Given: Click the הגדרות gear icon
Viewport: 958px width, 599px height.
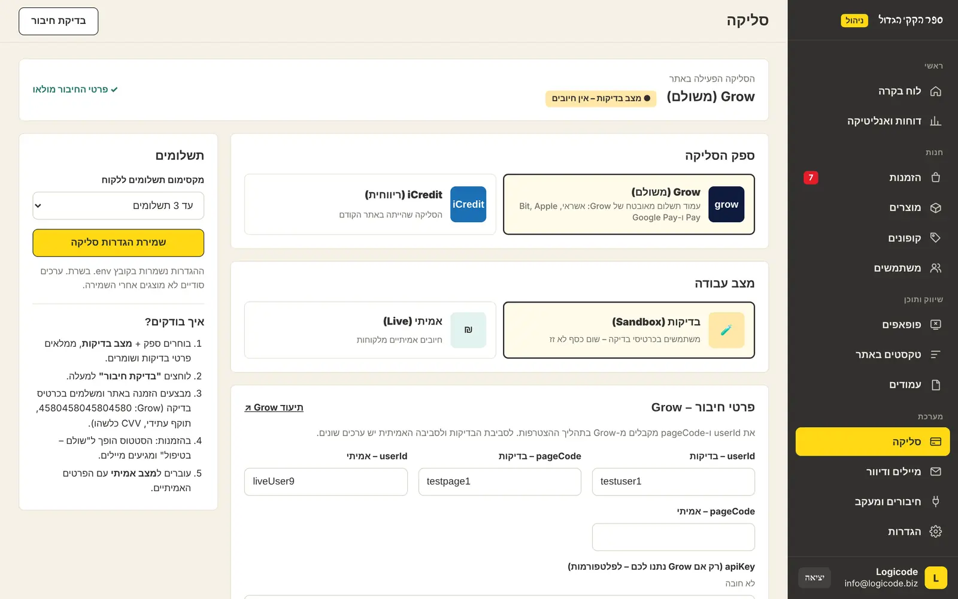Looking at the screenshot, I should pyautogui.click(x=936, y=531).
